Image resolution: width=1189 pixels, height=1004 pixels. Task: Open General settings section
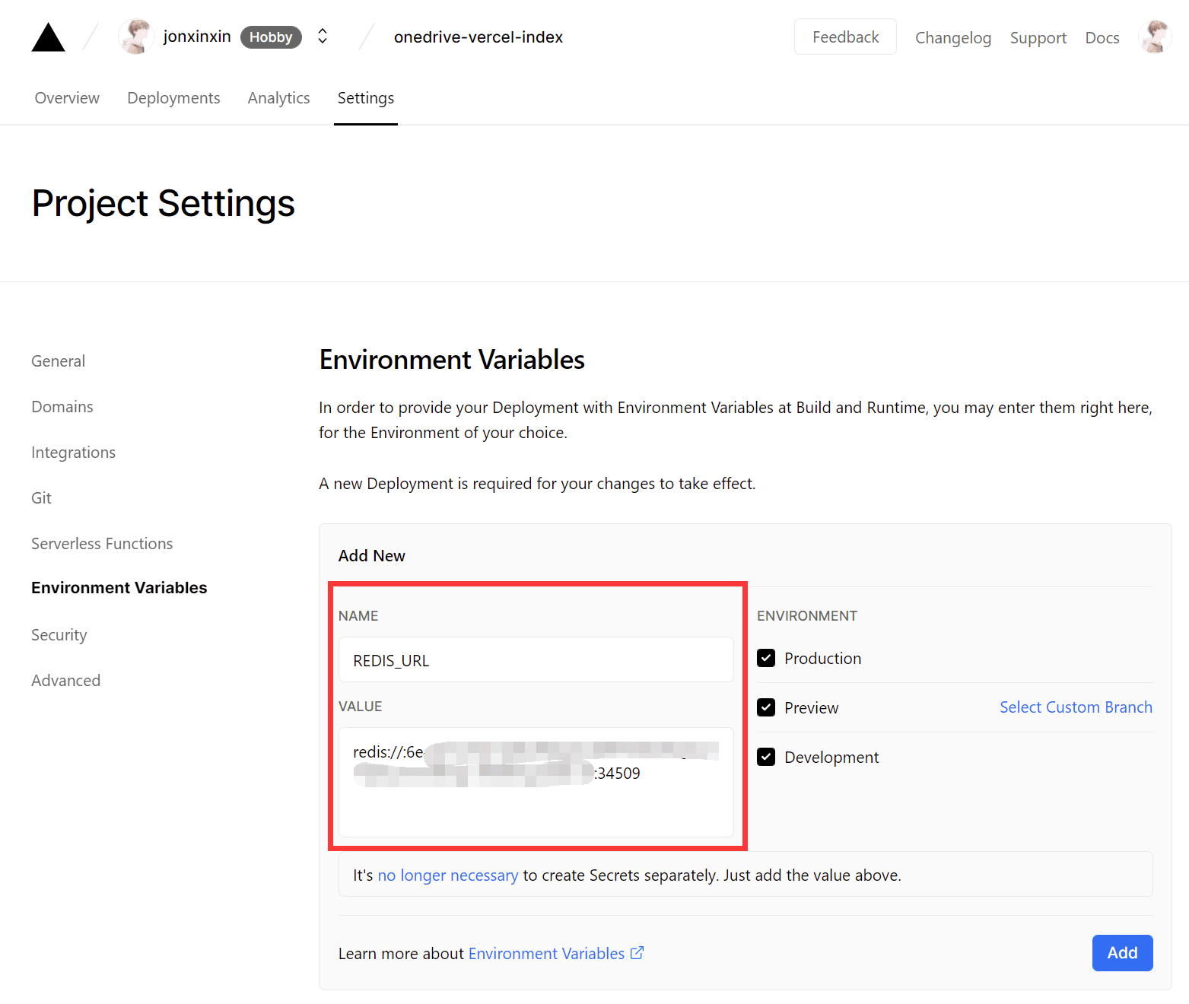(59, 361)
